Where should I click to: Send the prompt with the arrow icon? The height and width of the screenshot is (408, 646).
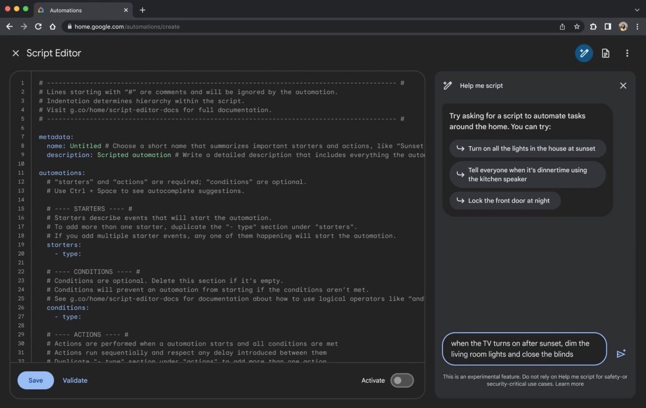coord(621,354)
